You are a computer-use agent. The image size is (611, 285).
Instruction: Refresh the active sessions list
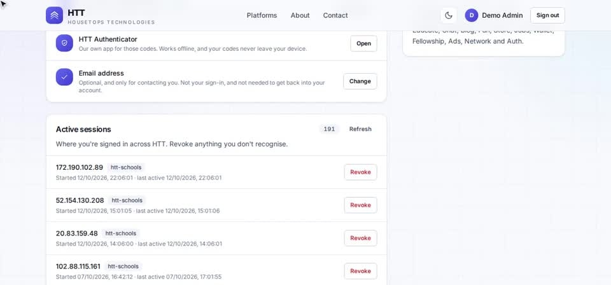[x=360, y=129]
